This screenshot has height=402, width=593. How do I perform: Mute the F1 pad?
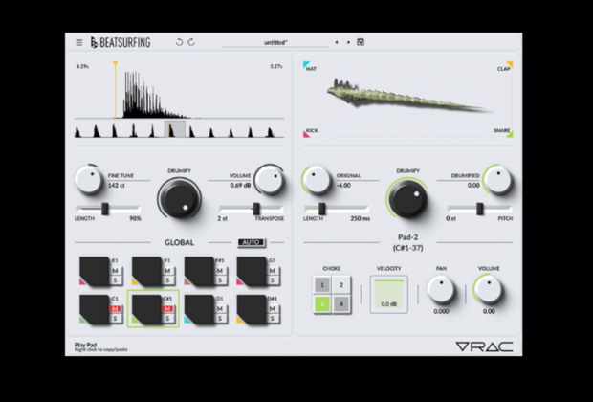point(167,271)
